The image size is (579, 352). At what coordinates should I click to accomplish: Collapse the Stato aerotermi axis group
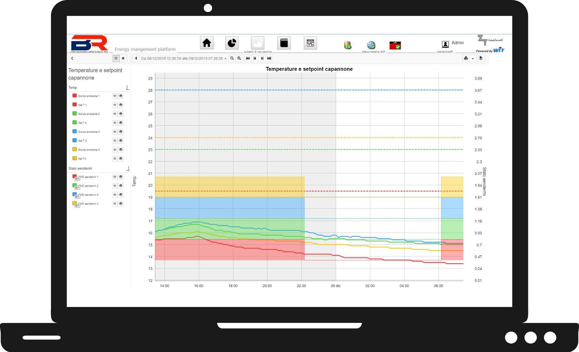(x=128, y=169)
